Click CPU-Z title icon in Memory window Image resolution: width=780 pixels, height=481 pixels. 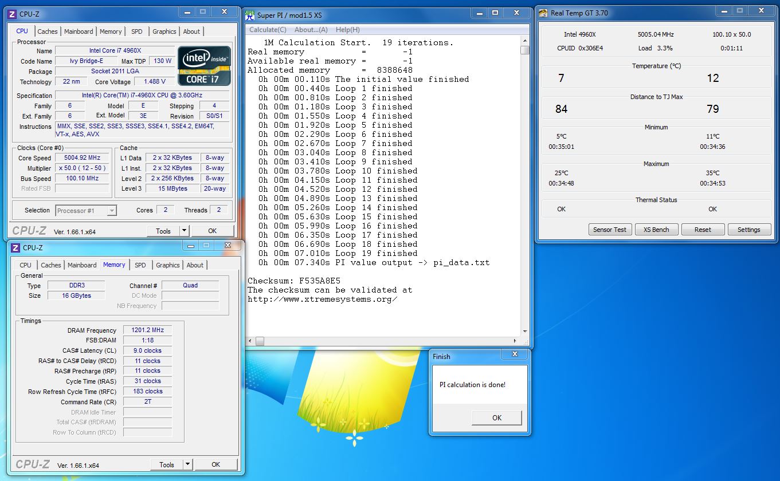pos(15,247)
